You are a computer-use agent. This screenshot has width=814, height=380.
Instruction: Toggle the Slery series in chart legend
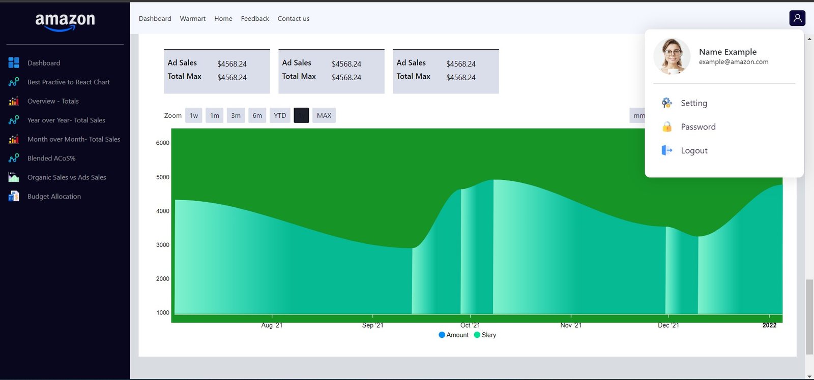coord(485,335)
